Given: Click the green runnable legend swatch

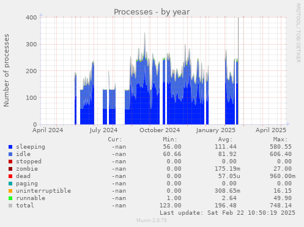Looking at the screenshot, I should click(x=10, y=198).
